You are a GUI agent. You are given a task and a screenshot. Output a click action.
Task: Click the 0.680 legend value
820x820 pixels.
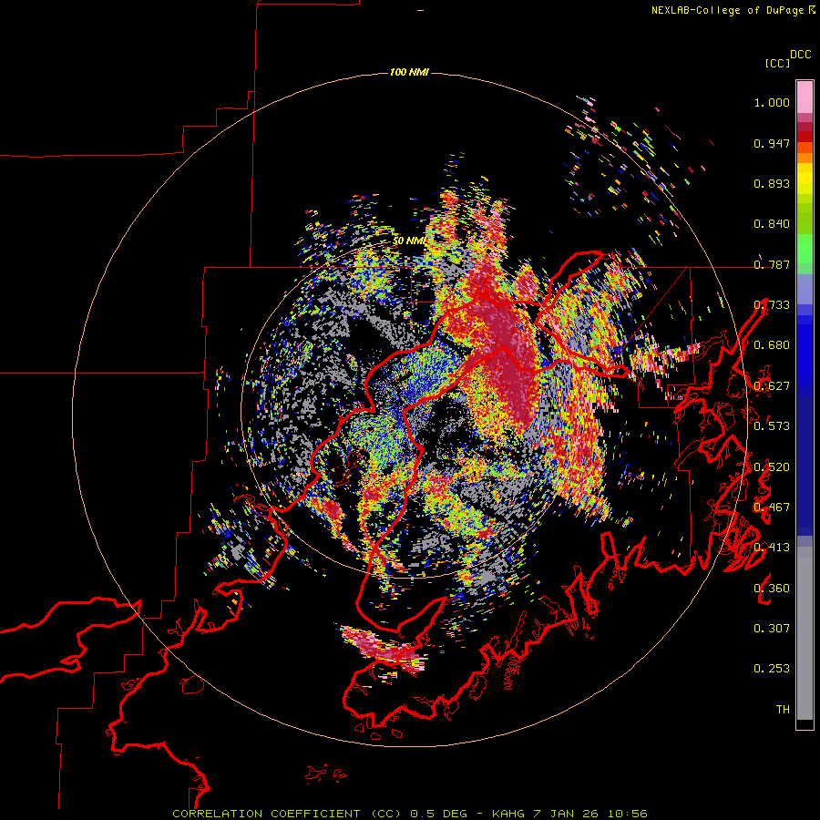[x=772, y=345]
